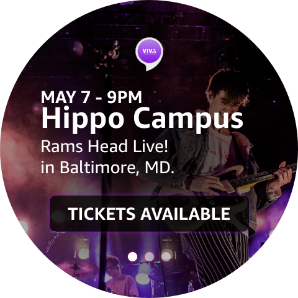Open the Hippo Campus artist title
298x298 pixels.
click(142, 119)
